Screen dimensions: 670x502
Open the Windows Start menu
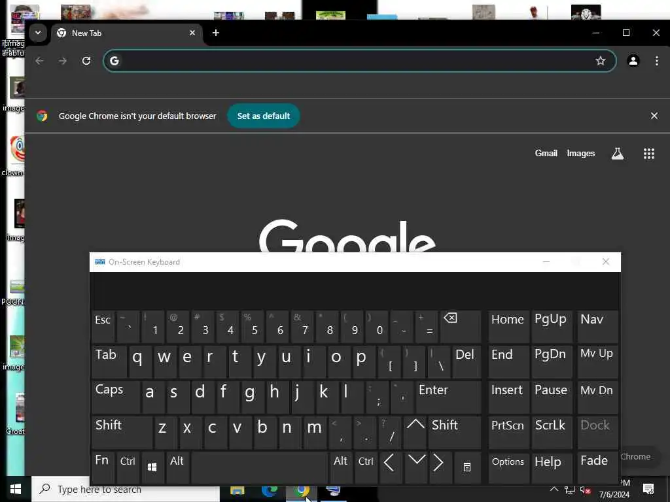click(x=16, y=489)
